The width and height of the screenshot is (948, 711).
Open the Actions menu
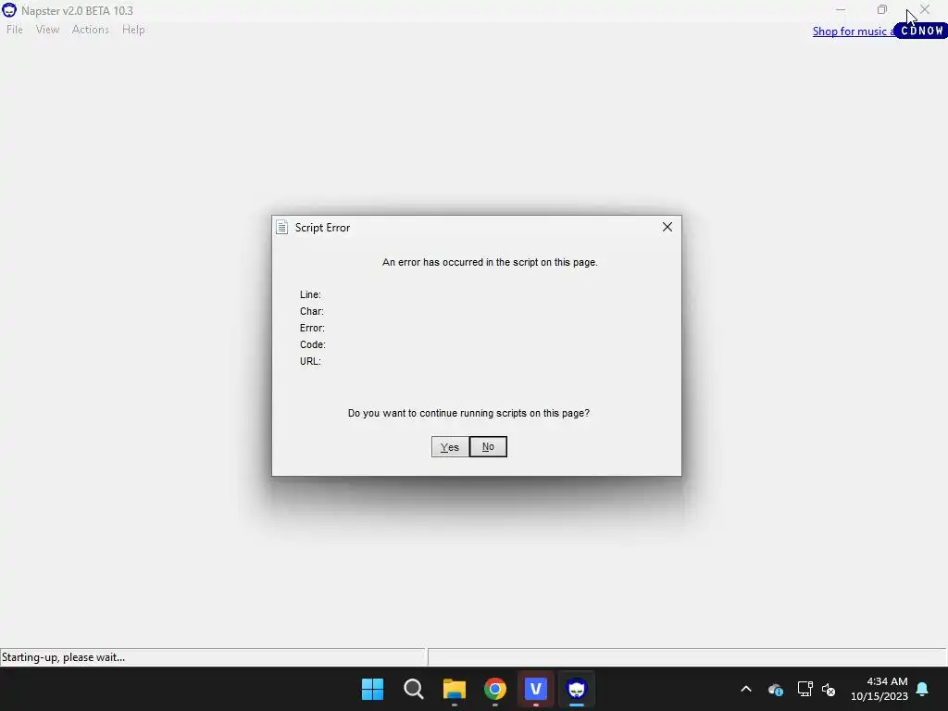coord(90,30)
